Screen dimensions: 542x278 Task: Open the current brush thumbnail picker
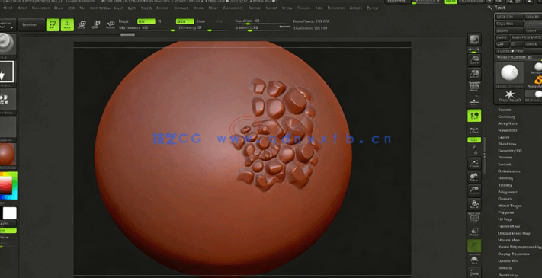(7, 44)
